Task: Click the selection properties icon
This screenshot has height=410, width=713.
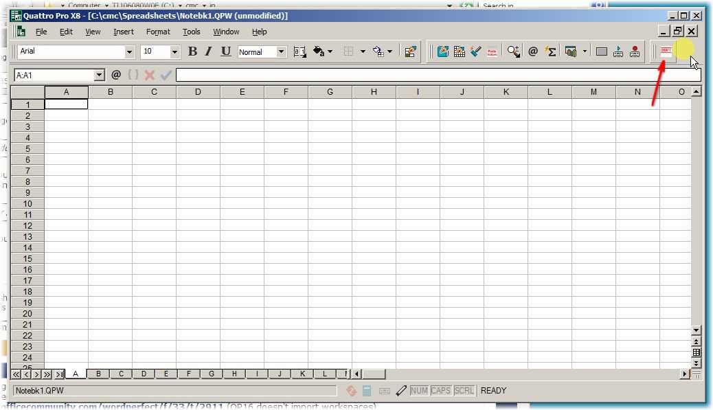Action: [x=411, y=52]
